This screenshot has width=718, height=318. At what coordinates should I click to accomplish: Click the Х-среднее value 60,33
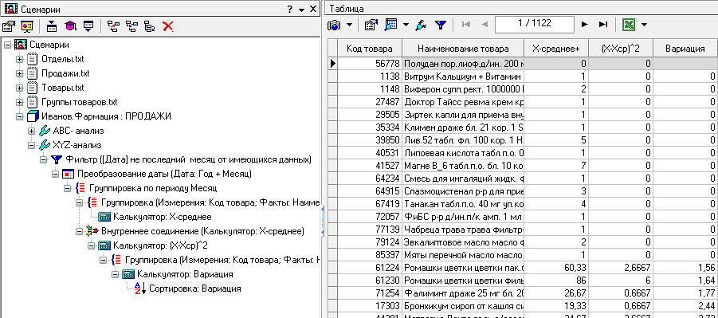coord(556,267)
